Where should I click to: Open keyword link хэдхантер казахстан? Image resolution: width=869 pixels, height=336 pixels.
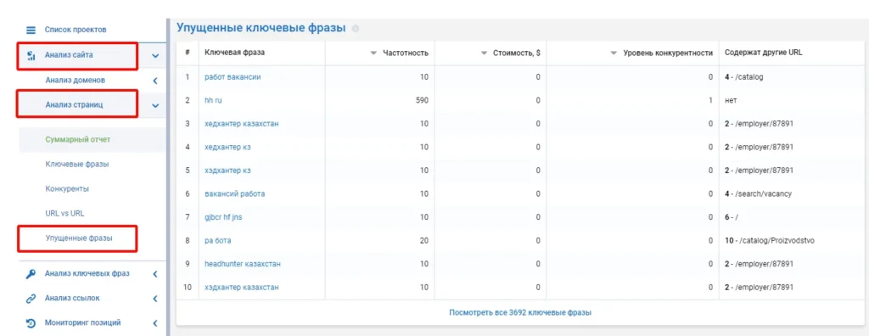pos(242,287)
